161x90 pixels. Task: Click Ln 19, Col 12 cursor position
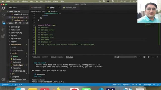(x=116, y=85)
